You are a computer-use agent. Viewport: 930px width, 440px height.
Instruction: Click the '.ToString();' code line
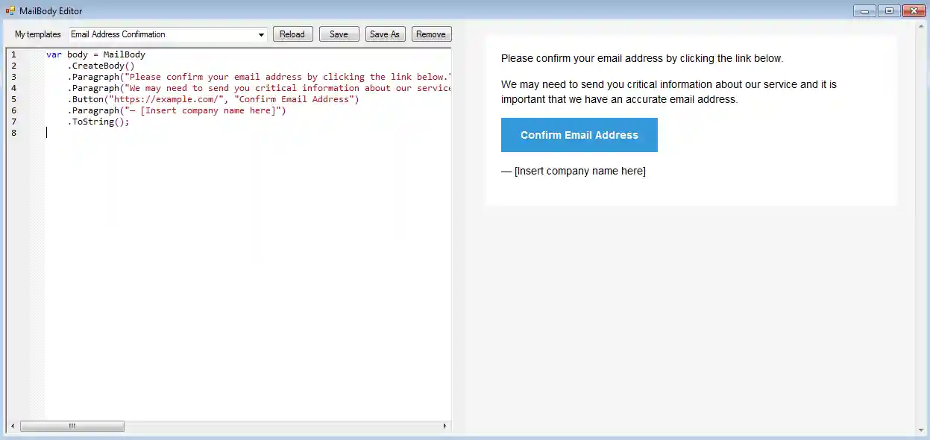98,122
